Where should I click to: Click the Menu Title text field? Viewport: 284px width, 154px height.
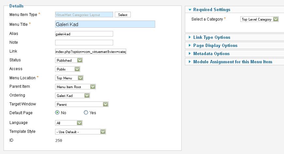(x=105, y=24)
